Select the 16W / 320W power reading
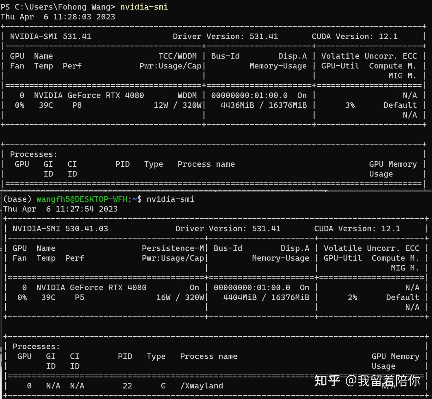 pos(181,297)
